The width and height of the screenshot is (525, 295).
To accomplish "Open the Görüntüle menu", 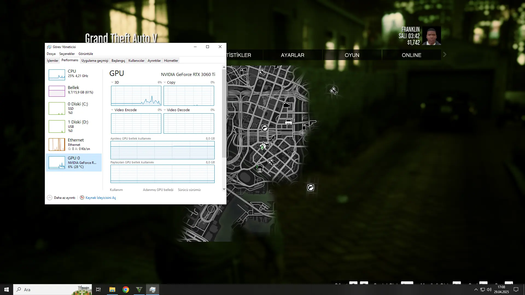I will click(x=86, y=54).
